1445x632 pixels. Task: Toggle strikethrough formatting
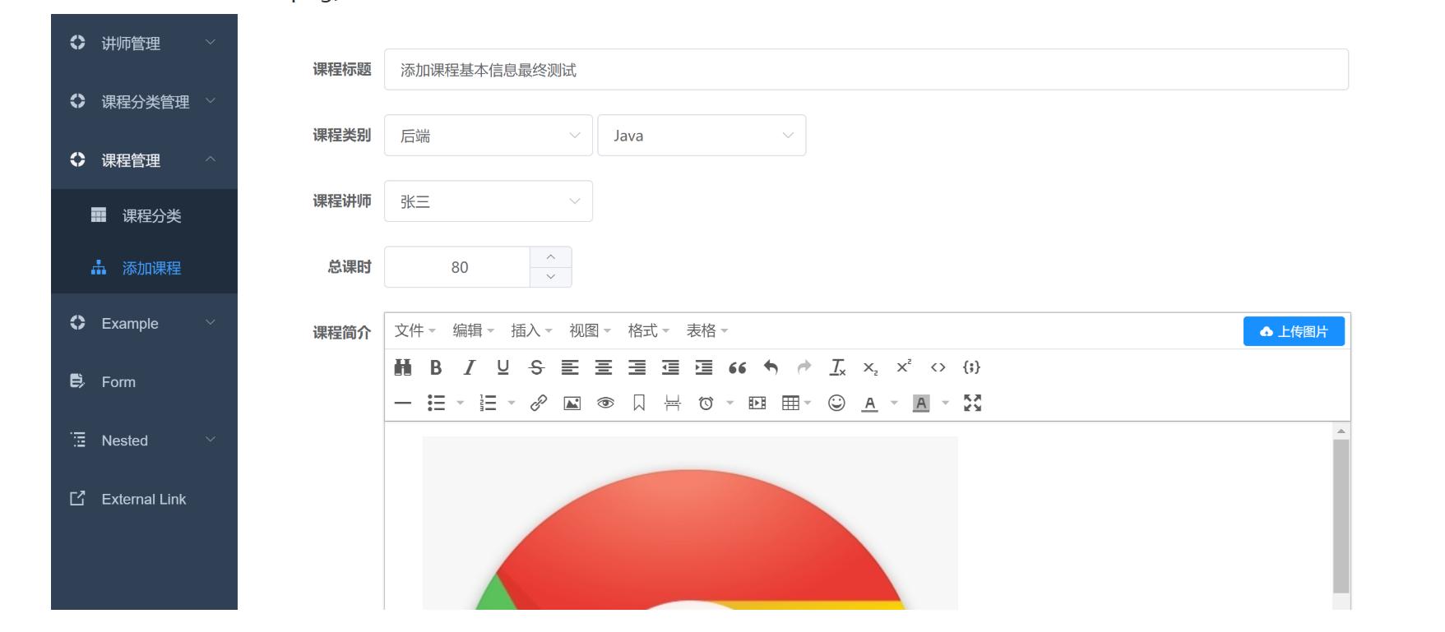[536, 367]
